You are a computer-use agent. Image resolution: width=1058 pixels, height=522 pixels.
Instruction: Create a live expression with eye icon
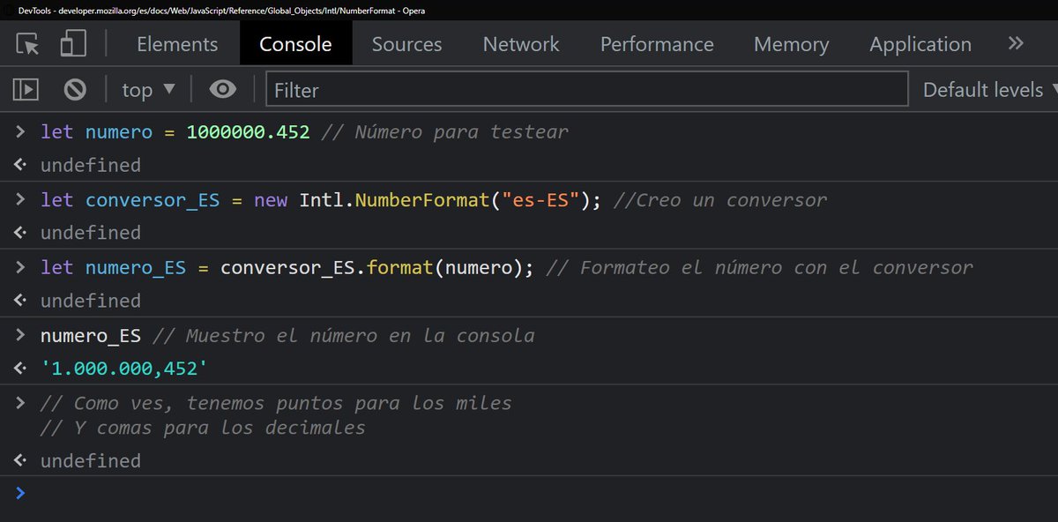pos(223,89)
